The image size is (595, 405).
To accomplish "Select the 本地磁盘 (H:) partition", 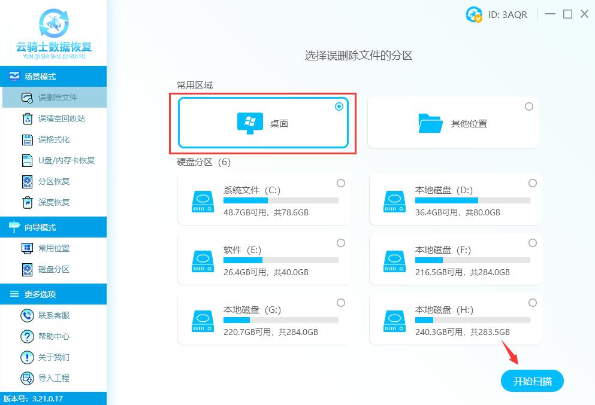I will tap(533, 303).
